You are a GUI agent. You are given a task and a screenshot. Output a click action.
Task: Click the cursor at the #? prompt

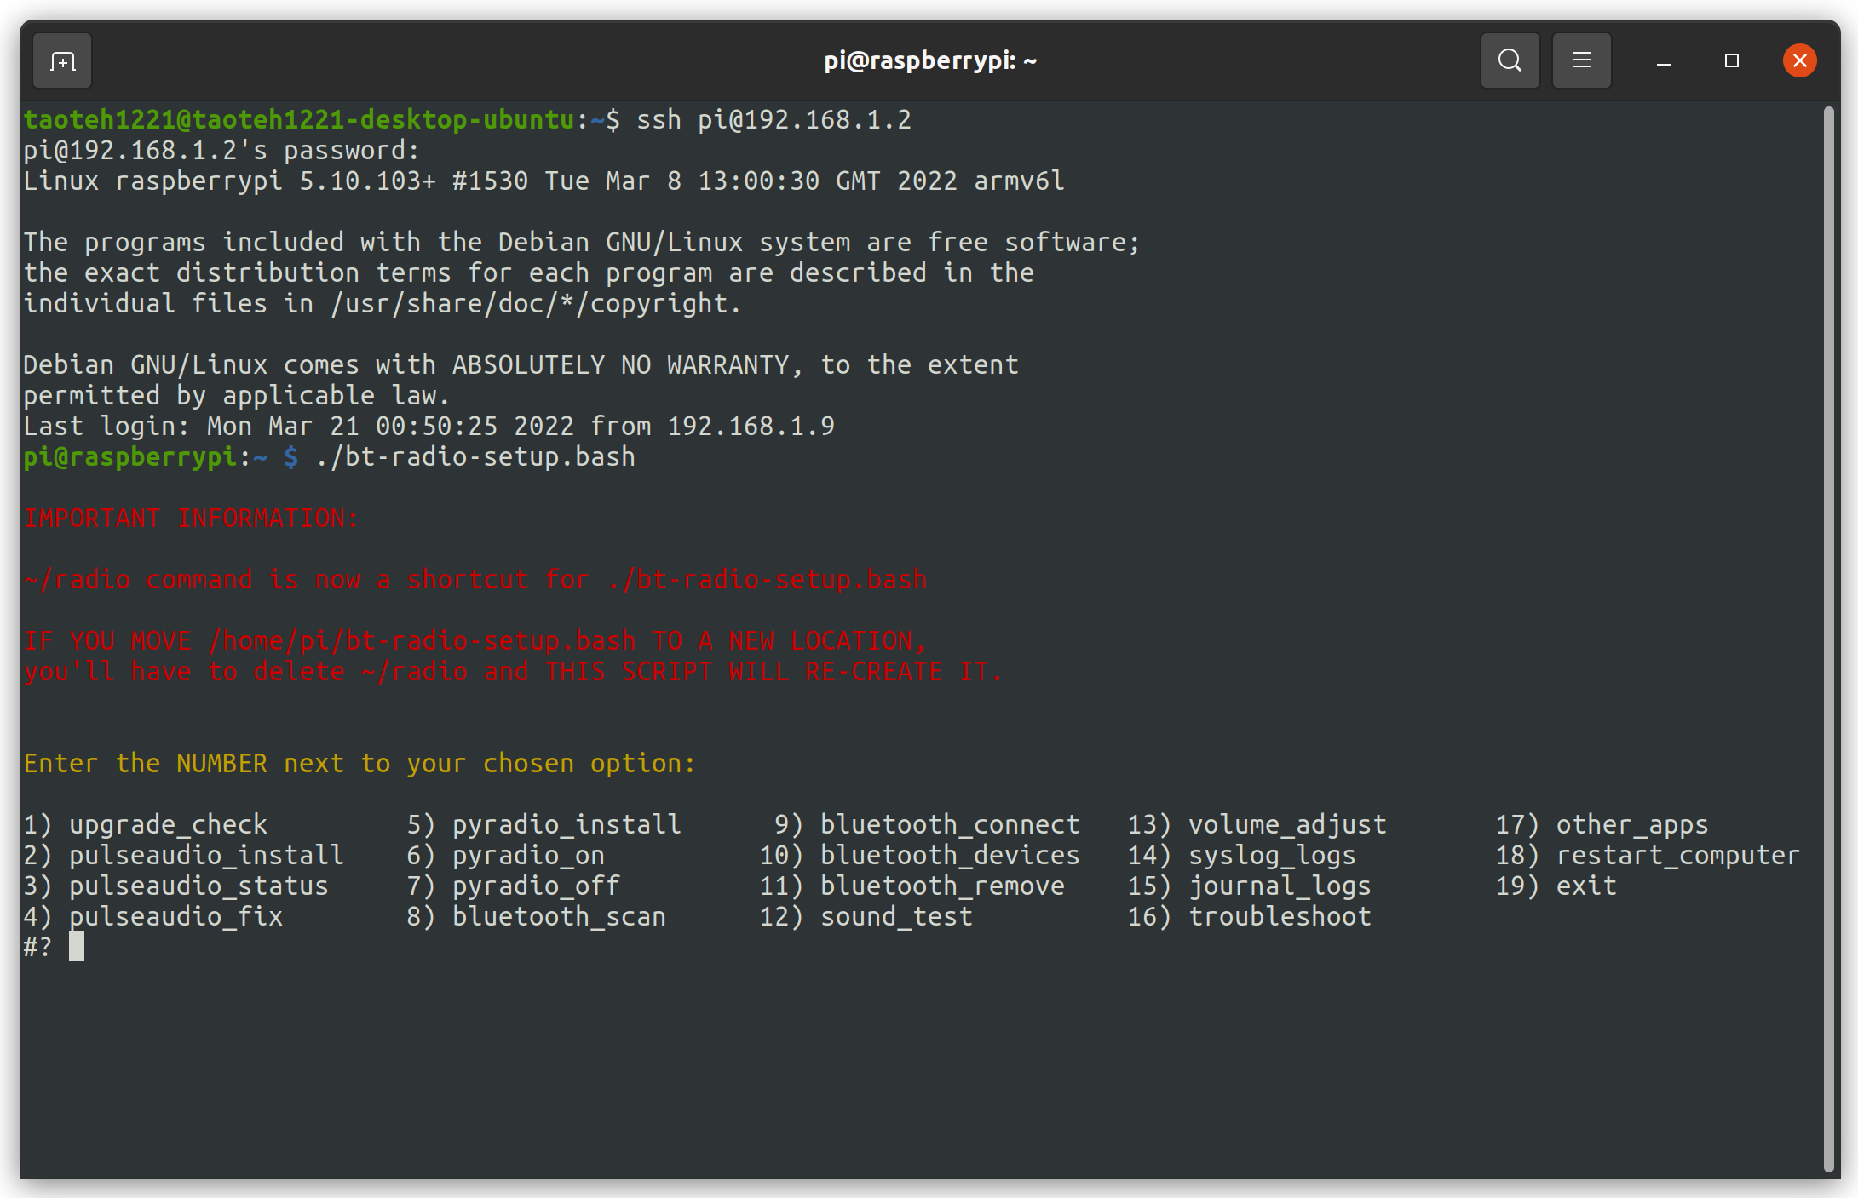pos(77,946)
